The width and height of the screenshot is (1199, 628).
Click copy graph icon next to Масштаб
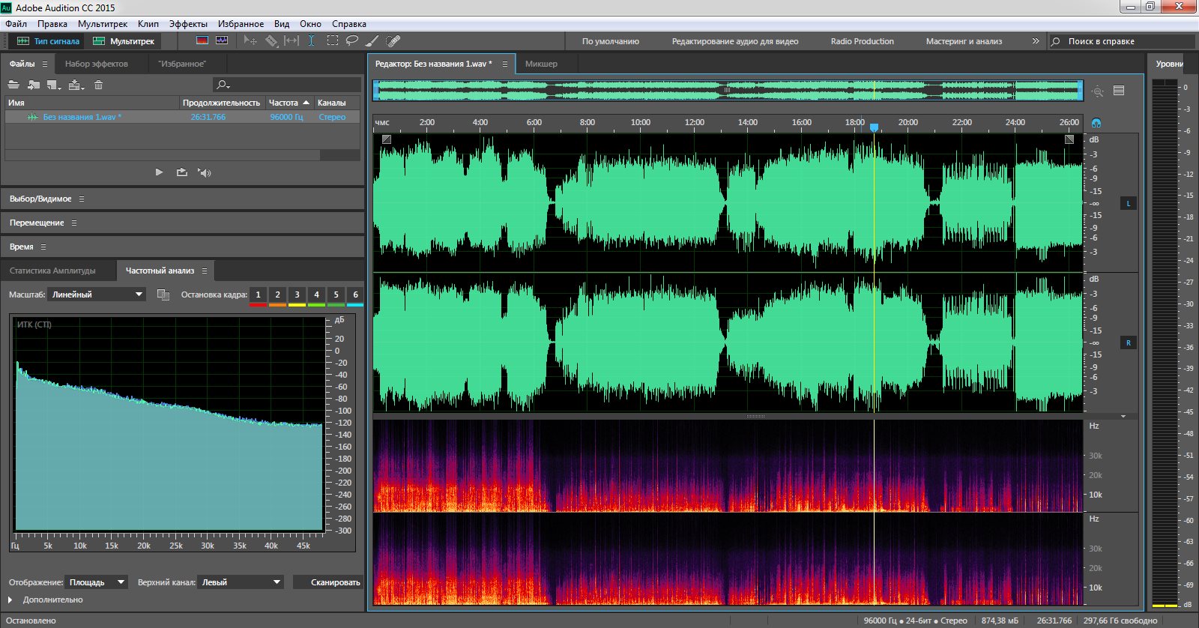pos(163,295)
